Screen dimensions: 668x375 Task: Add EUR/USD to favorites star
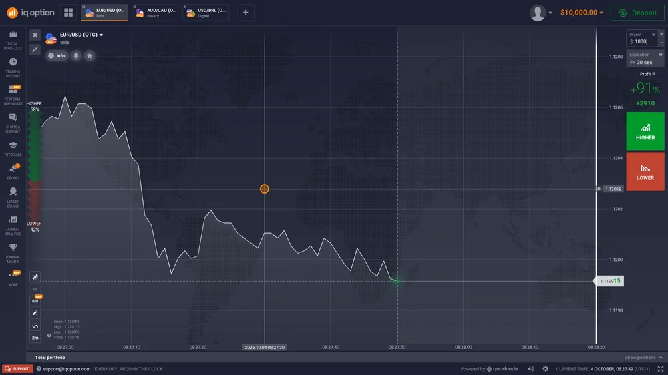point(90,56)
